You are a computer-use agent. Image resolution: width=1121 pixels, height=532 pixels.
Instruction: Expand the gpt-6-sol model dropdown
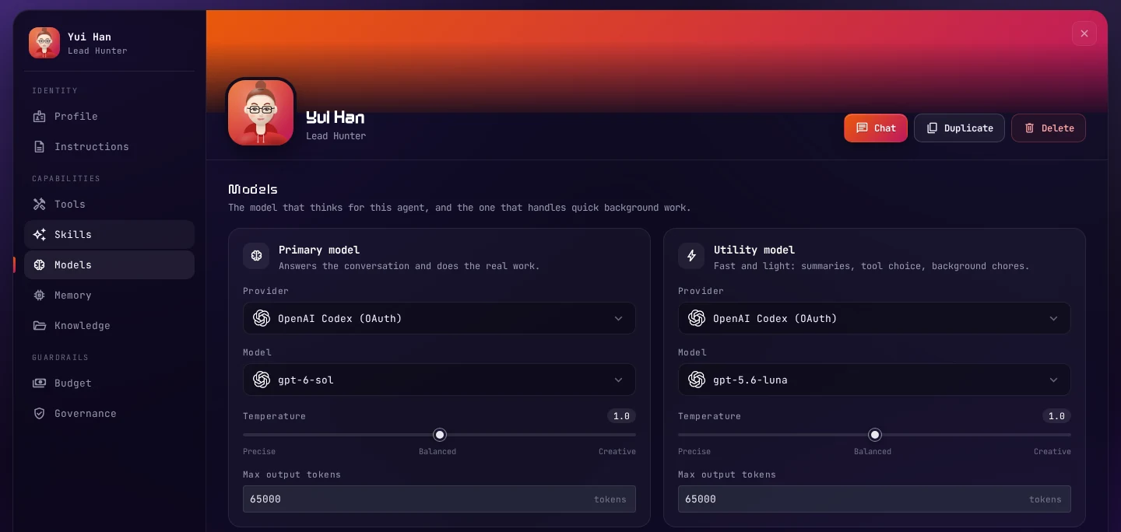pyautogui.click(x=439, y=380)
